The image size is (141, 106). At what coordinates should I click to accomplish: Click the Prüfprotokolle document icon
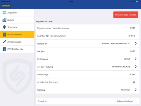click(4, 34)
